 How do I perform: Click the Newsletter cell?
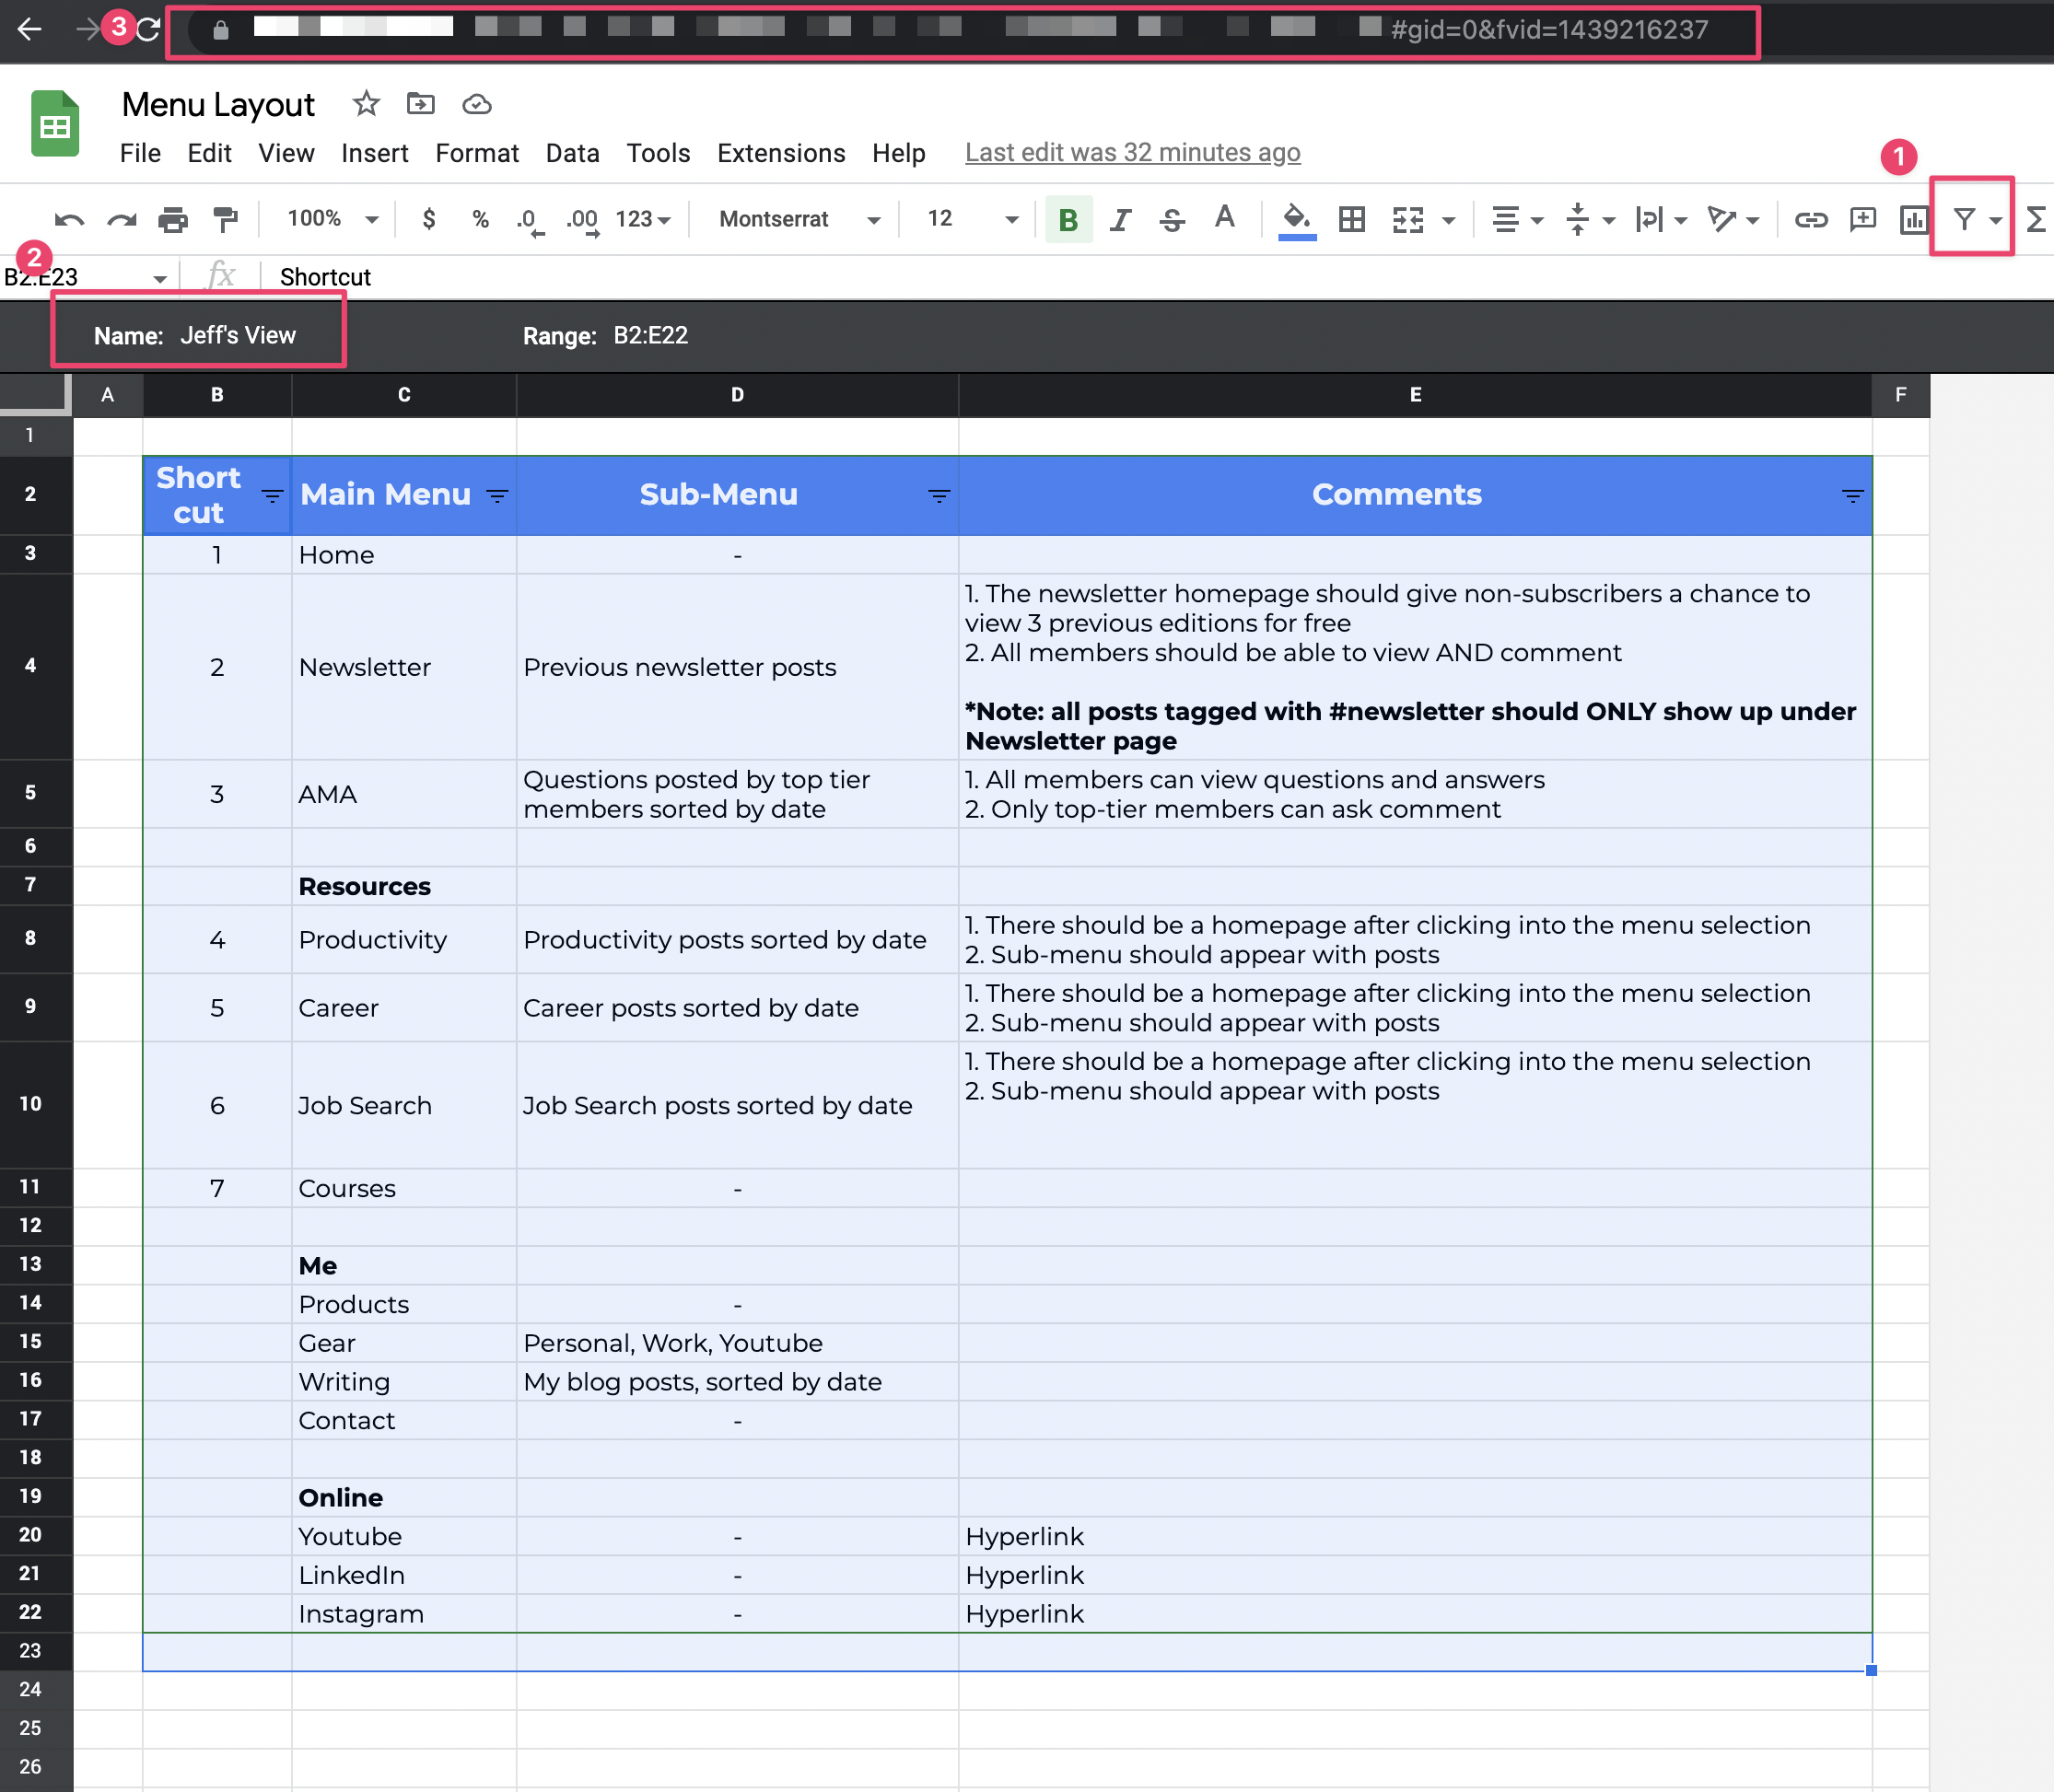[404, 667]
